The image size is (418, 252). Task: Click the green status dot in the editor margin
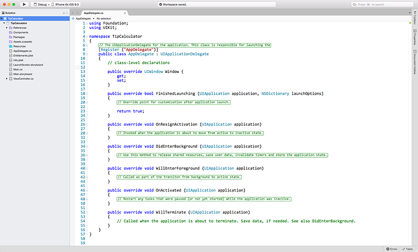click(410, 23)
